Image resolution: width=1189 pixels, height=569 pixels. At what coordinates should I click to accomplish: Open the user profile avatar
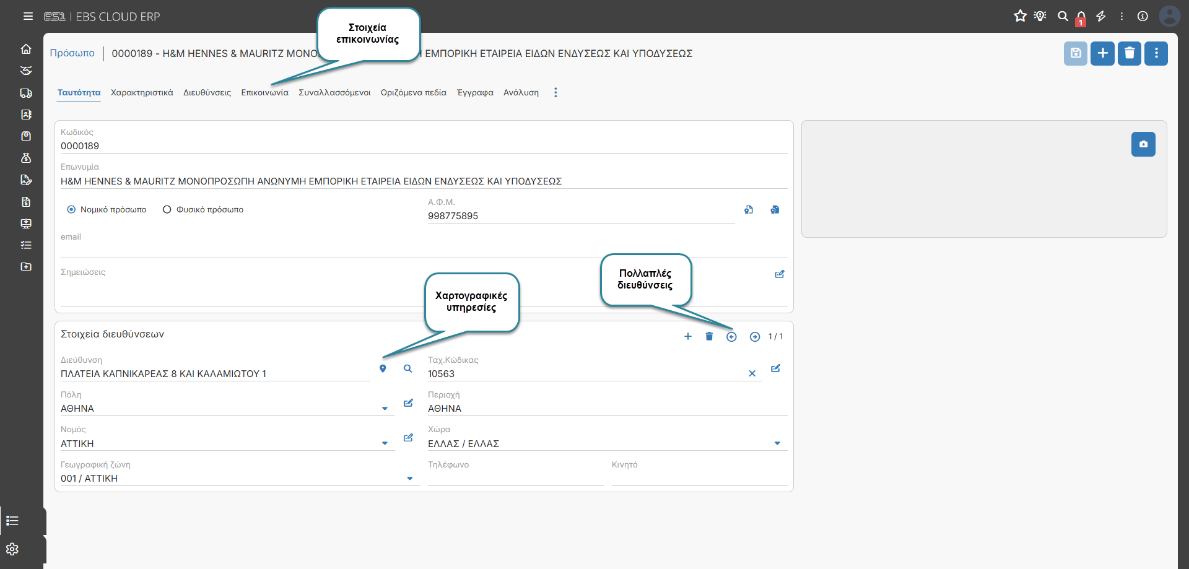coord(1169,16)
